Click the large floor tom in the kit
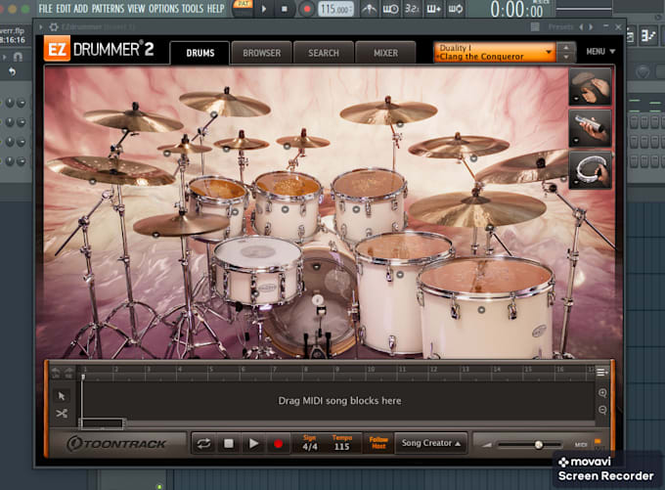 coord(486,307)
